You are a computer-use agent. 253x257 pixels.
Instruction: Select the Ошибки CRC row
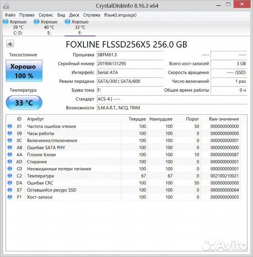(x=124, y=183)
